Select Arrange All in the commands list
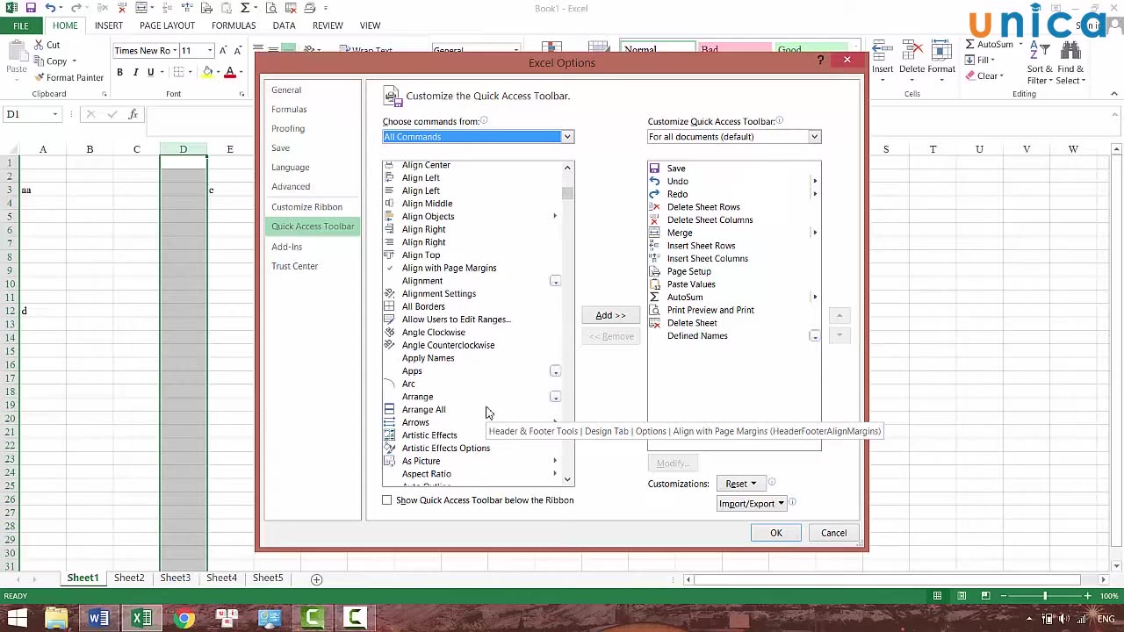This screenshot has width=1124, height=632. click(x=423, y=410)
